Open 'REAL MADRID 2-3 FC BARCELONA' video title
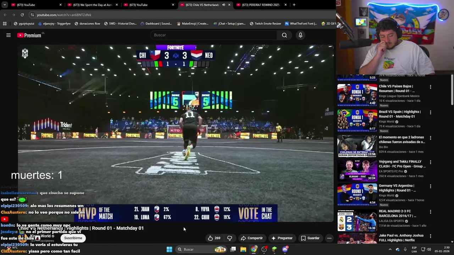Screen dimensions: 454x255 [397, 214]
